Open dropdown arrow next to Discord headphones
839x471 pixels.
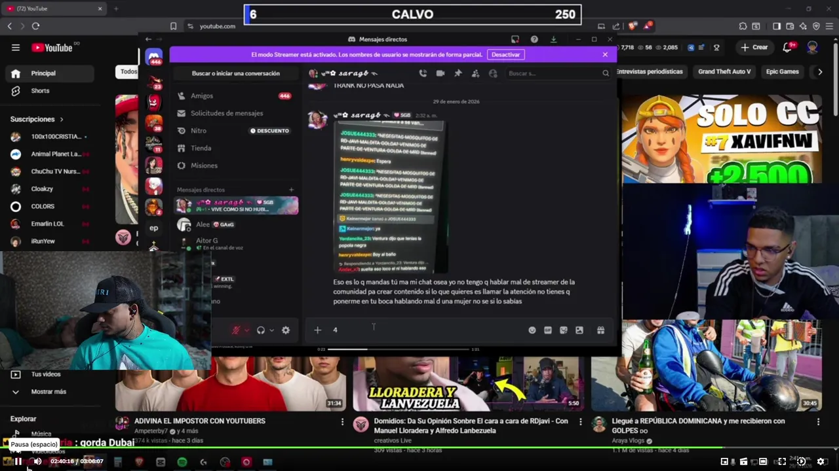[271, 330]
